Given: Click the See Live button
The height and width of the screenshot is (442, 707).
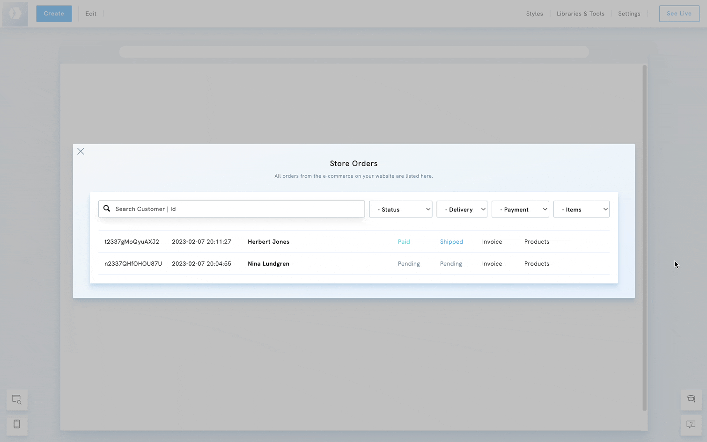Looking at the screenshot, I should point(679,14).
